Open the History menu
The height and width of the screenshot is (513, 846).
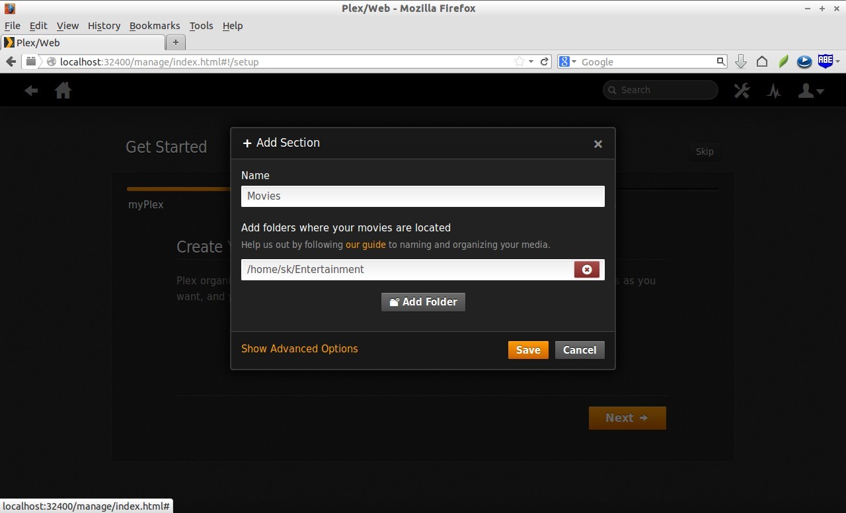pos(104,26)
